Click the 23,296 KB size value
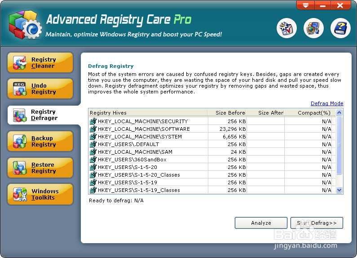The height and width of the screenshot is (258, 357). coord(233,129)
